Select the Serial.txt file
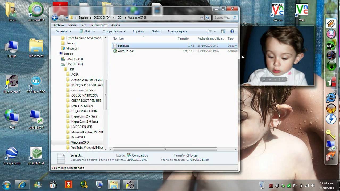 click(x=175, y=46)
